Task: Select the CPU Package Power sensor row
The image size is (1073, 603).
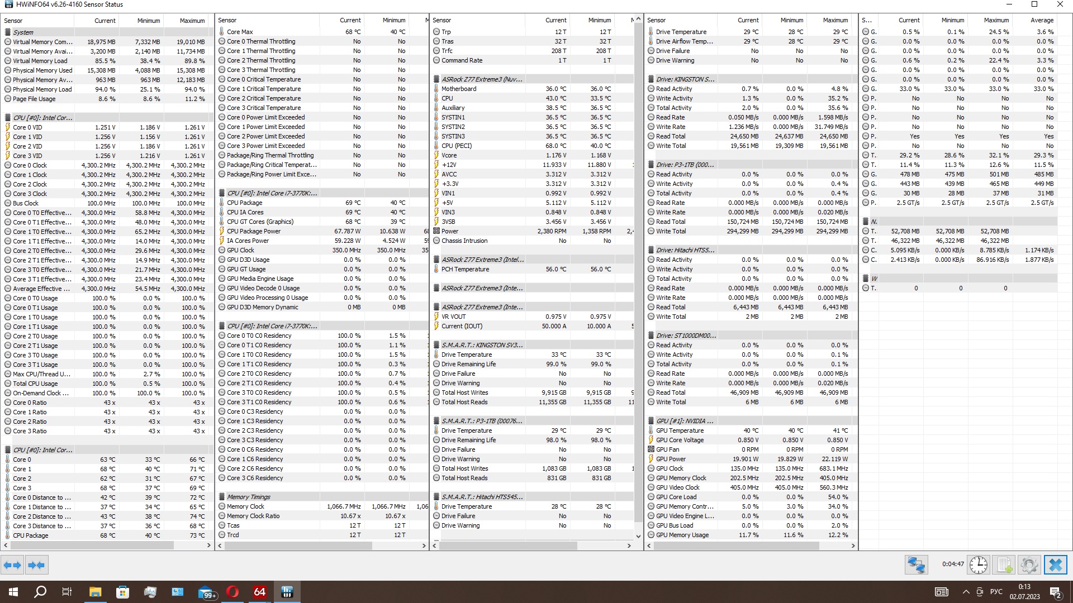Action: coord(254,231)
